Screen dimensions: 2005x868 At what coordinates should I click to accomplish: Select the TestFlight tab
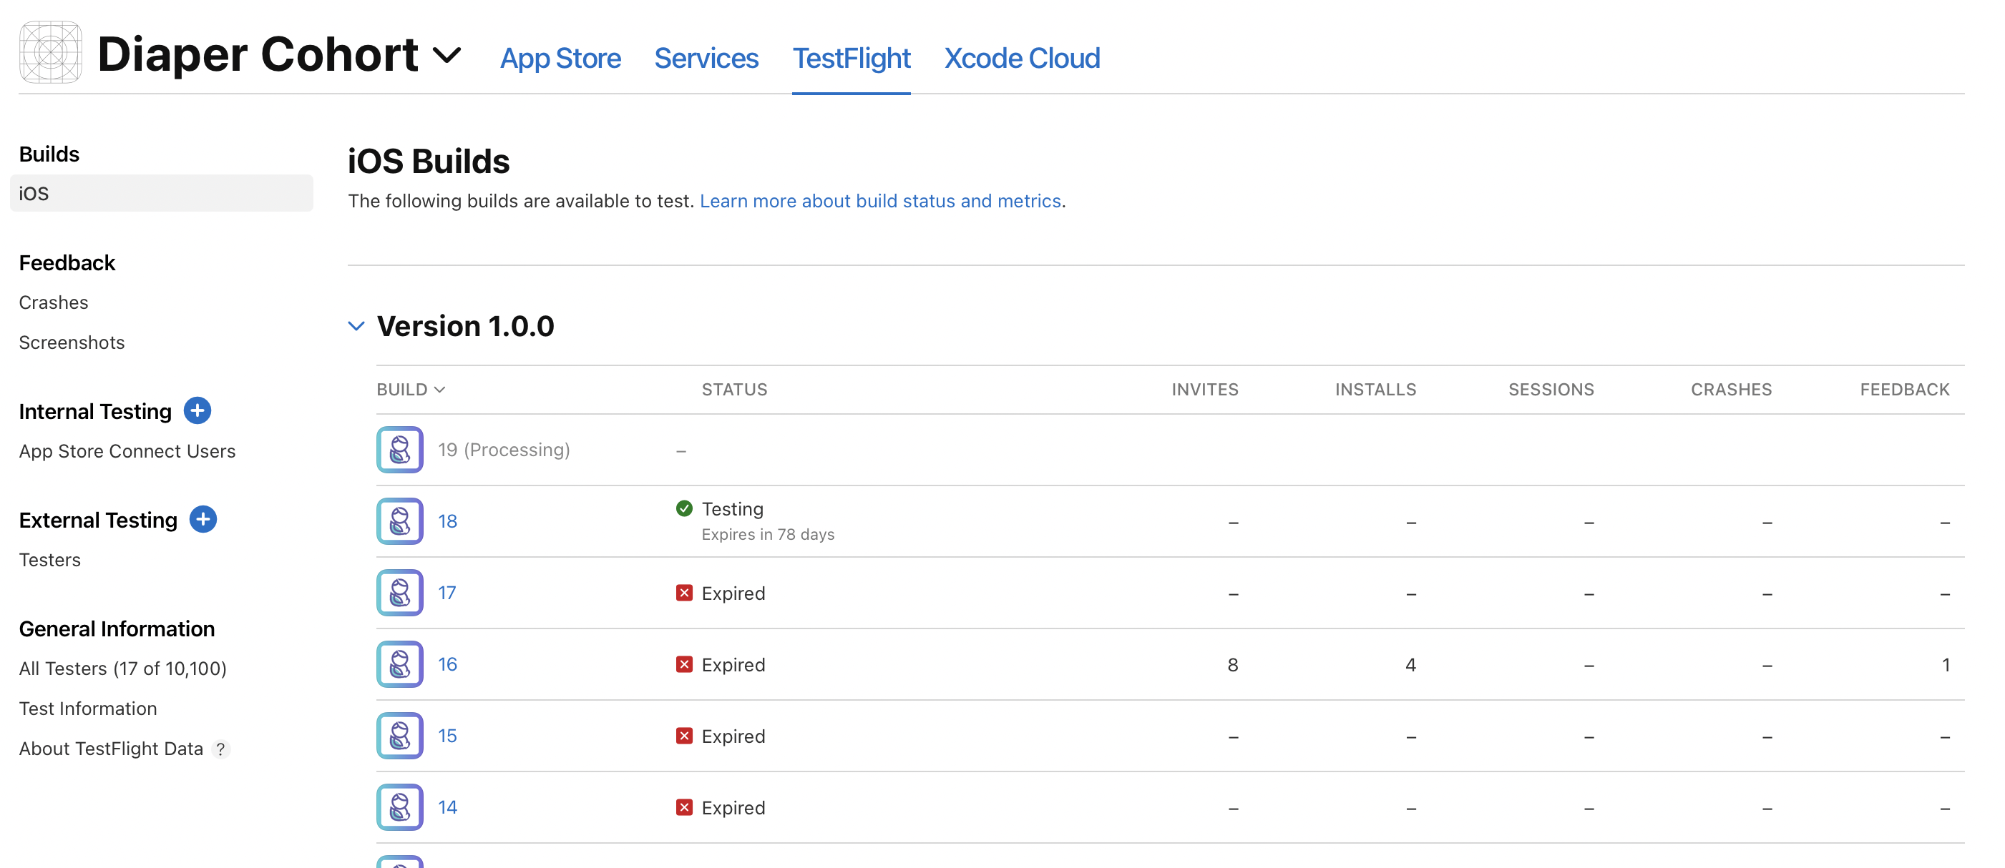[x=852, y=59]
